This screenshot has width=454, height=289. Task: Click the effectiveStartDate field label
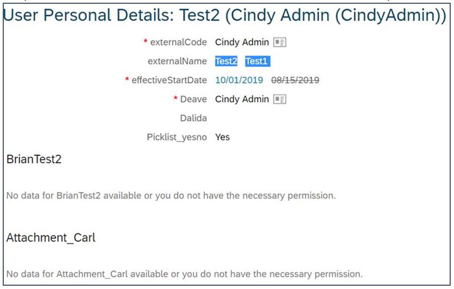click(169, 80)
